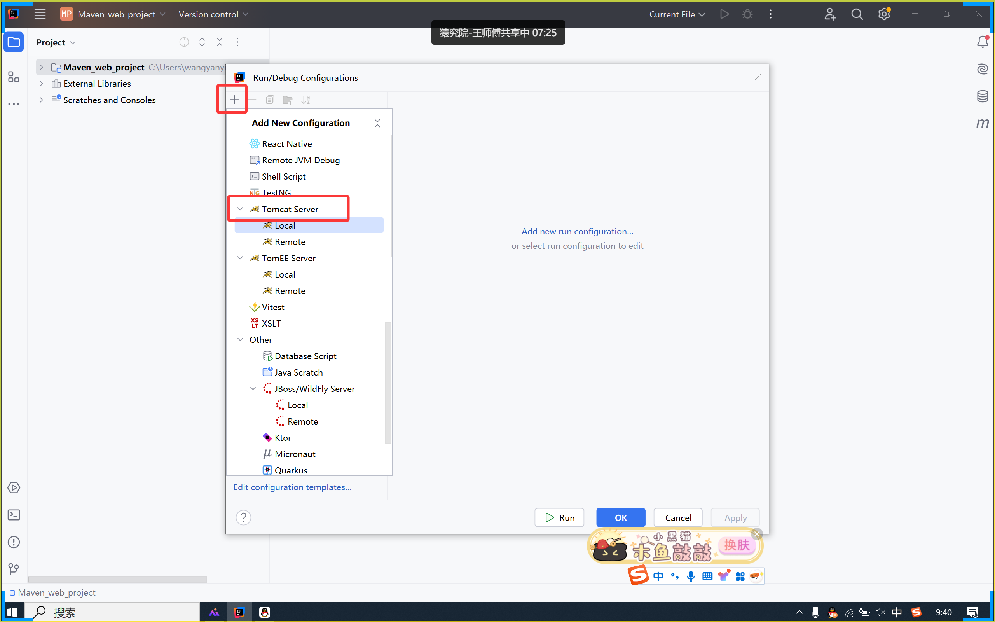Click the Collapse All icon in Project panel
This screenshot has height=622, width=995.
pos(220,42)
